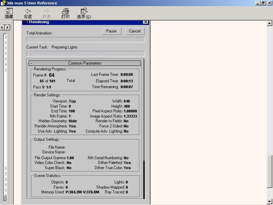Select the 'Preparing Lights' current task text
This screenshot has width=273, height=205.
[x=64, y=47]
